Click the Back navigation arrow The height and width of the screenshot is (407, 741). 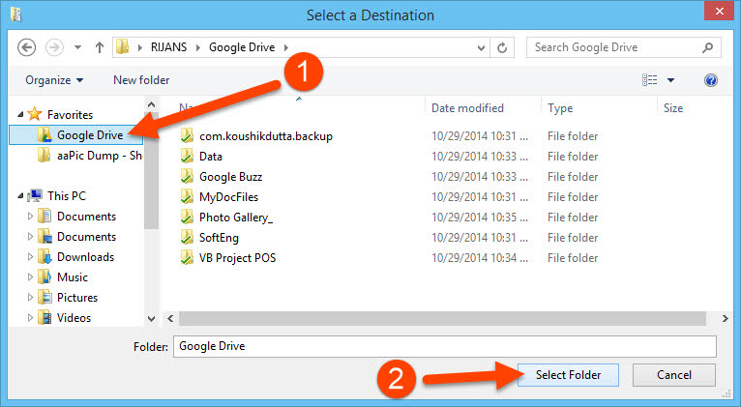[x=26, y=47]
